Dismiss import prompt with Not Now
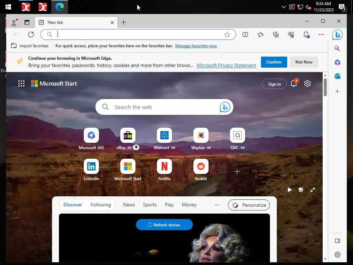The width and height of the screenshot is (353, 265). click(x=304, y=62)
